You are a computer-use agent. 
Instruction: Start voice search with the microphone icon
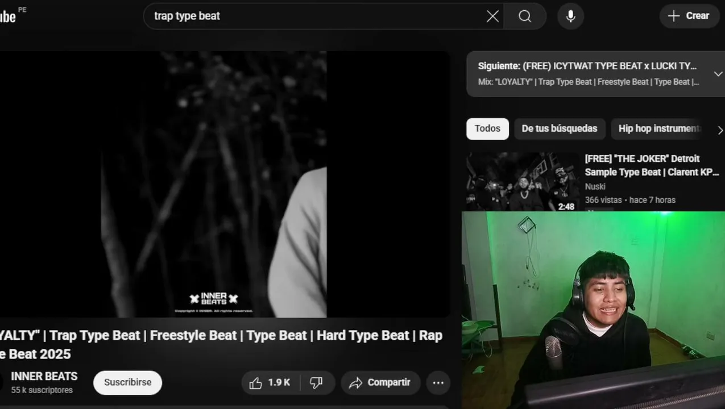[x=570, y=16]
